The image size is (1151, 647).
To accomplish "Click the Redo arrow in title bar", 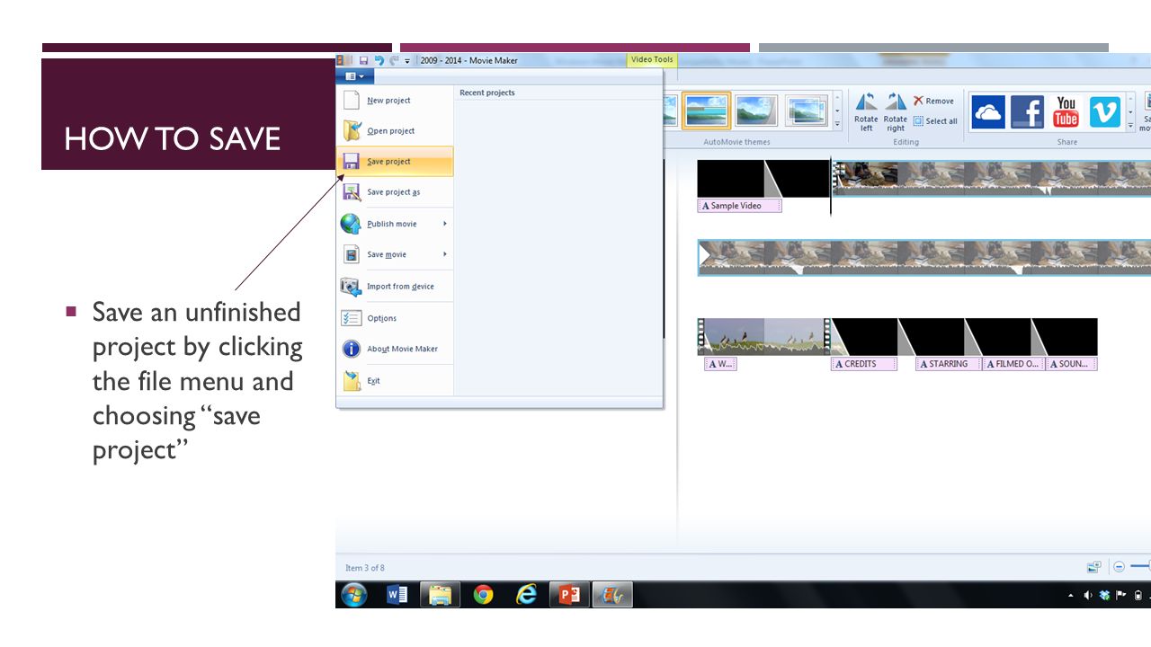I will (x=394, y=60).
